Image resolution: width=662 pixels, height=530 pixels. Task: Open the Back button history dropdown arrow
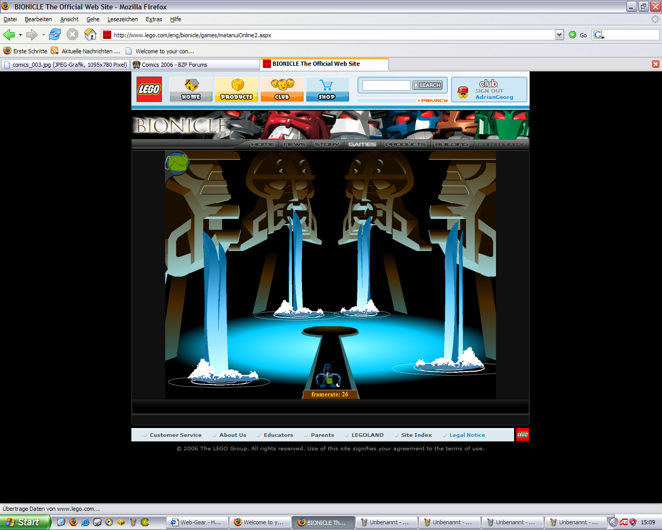20,35
